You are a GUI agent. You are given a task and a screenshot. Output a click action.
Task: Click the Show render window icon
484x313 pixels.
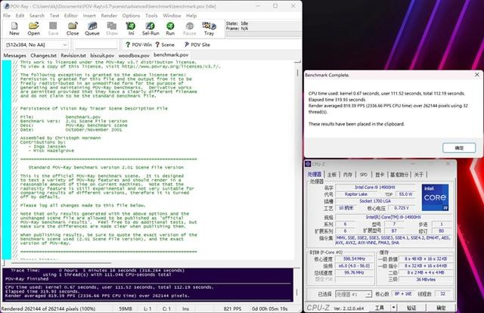click(112, 29)
